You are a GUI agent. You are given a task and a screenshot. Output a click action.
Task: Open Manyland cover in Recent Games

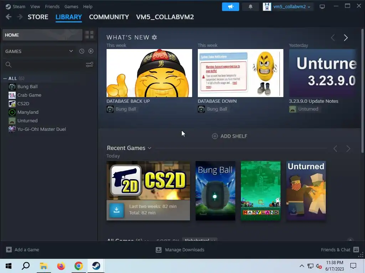(x=261, y=191)
